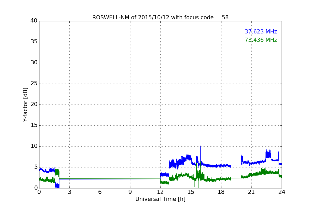This screenshot has width=313, height=209.
Task: Click the x-axis tick label 9
Action: [x=130, y=192]
